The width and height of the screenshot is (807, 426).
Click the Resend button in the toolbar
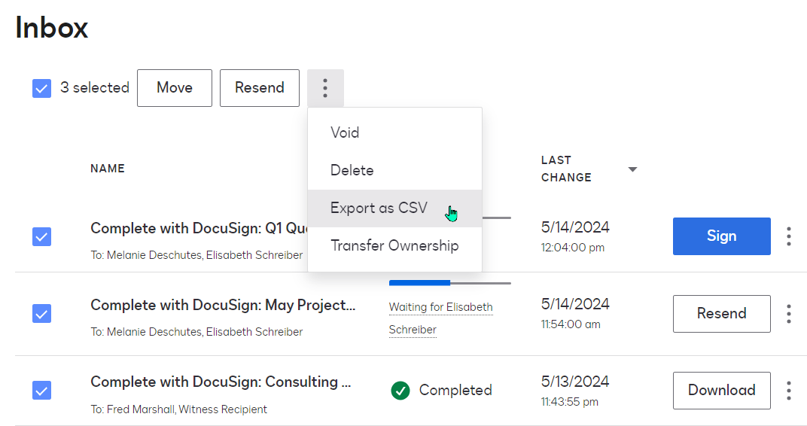[x=260, y=88]
